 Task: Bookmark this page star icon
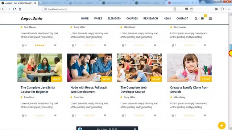click(191, 9)
